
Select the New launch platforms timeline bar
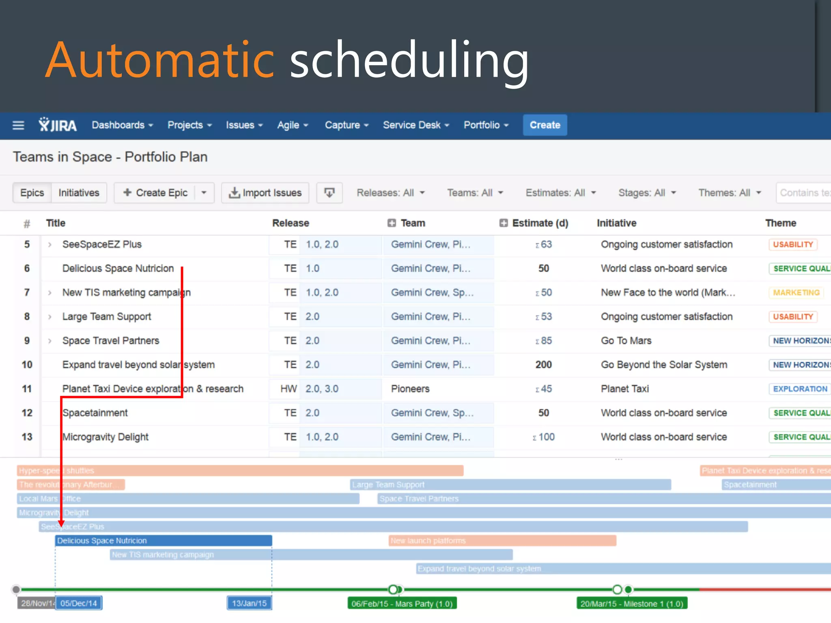click(502, 541)
